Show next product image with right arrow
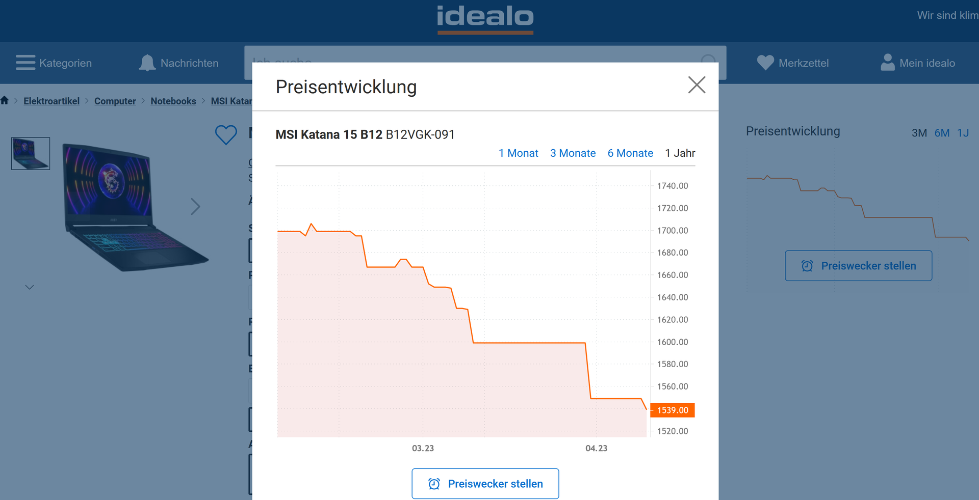The image size is (979, 500). pos(195,207)
